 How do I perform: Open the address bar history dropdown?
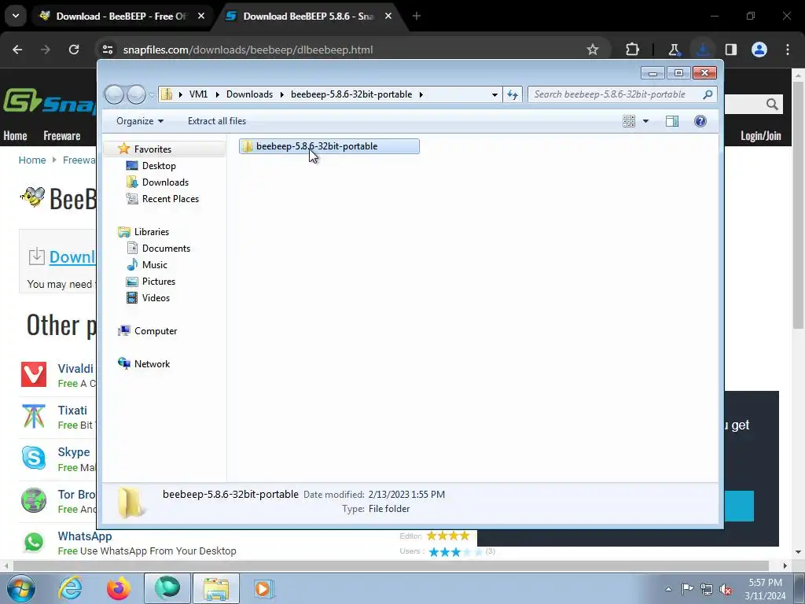[x=494, y=94]
